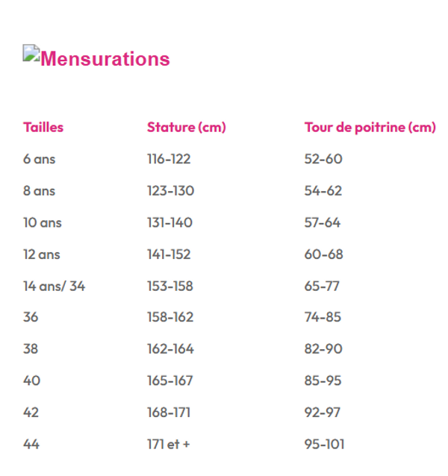Click the 14 ans/ 34 size cell
Screen dimensions: 448x476
pos(54,286)
